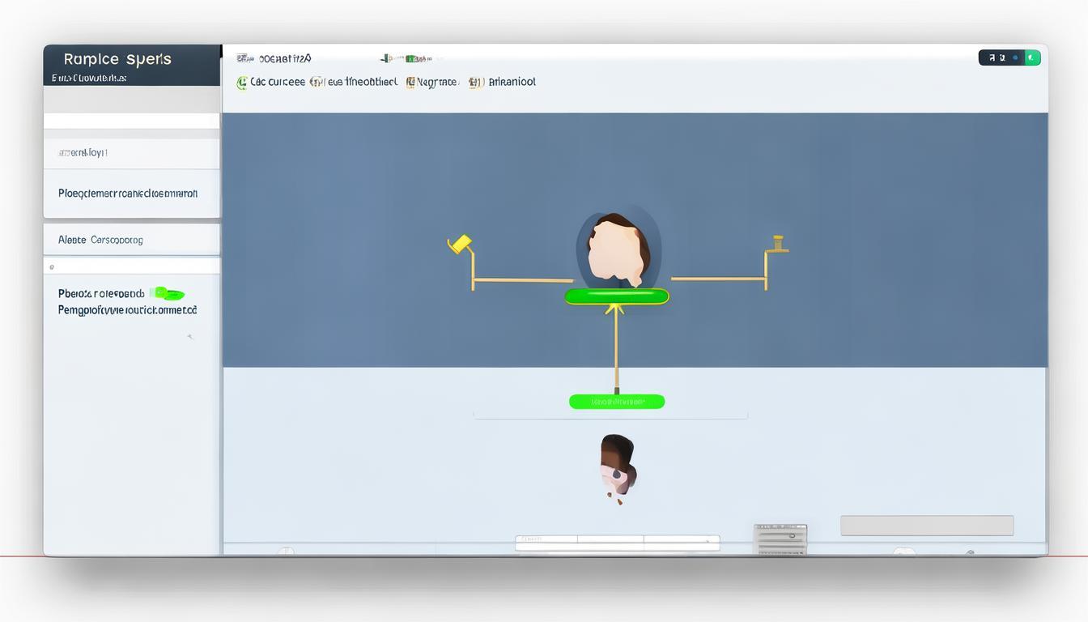1088x622 pixels.
Task: Expand the faded sidebar row above "Ploeqclemerr"
Action: click(131, 153)
